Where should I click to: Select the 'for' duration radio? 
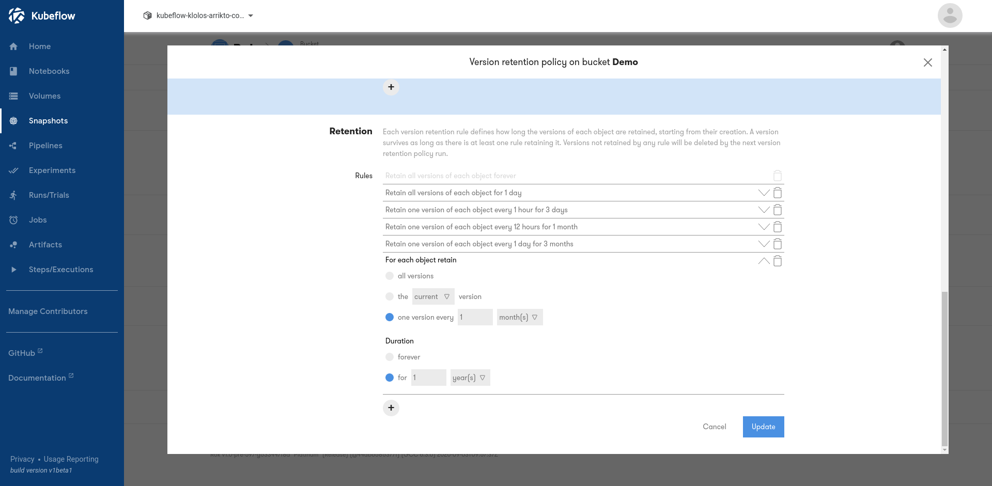(x=390, y=378)
